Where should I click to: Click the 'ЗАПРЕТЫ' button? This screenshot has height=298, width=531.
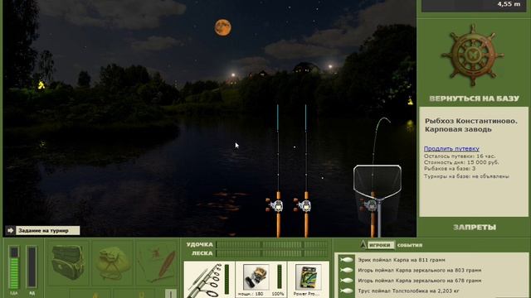point(475,228)
